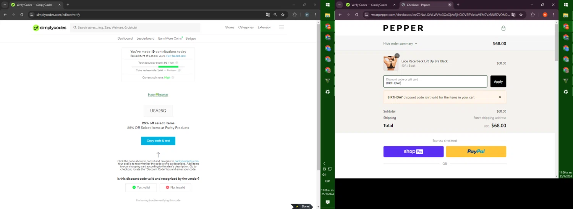Open Pepper shopping bag cart icon
This screenshot has height=209, width=573.
click(503, 28)
